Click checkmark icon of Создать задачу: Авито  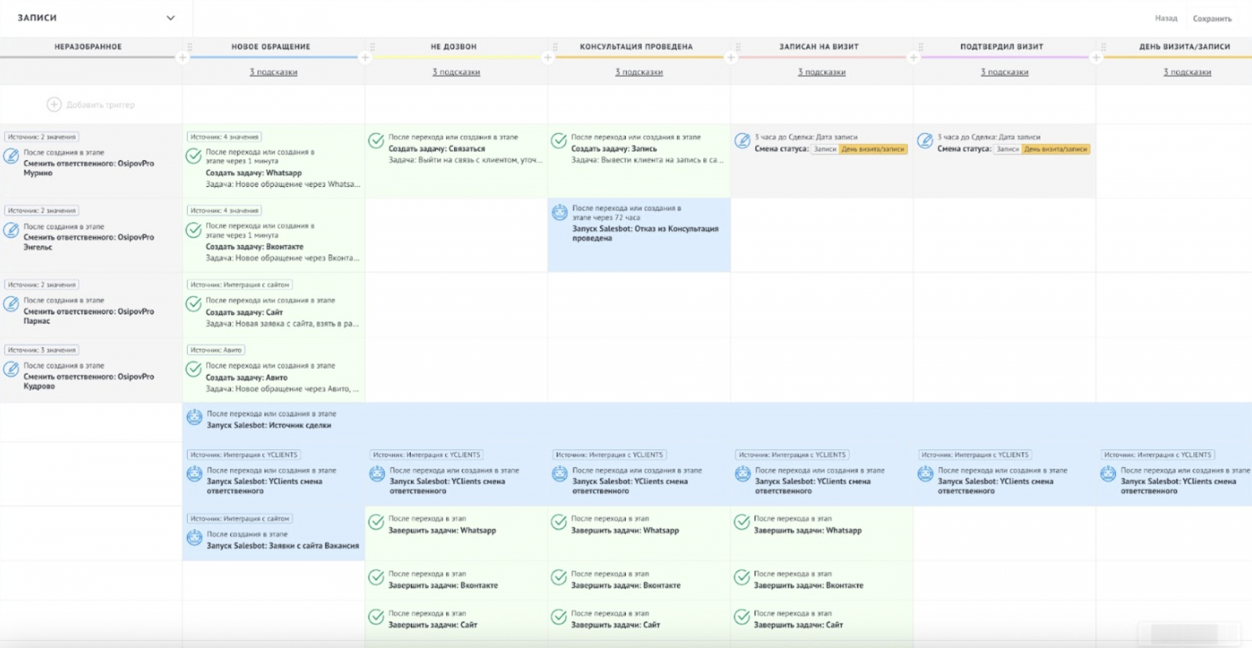click(193, 369)
